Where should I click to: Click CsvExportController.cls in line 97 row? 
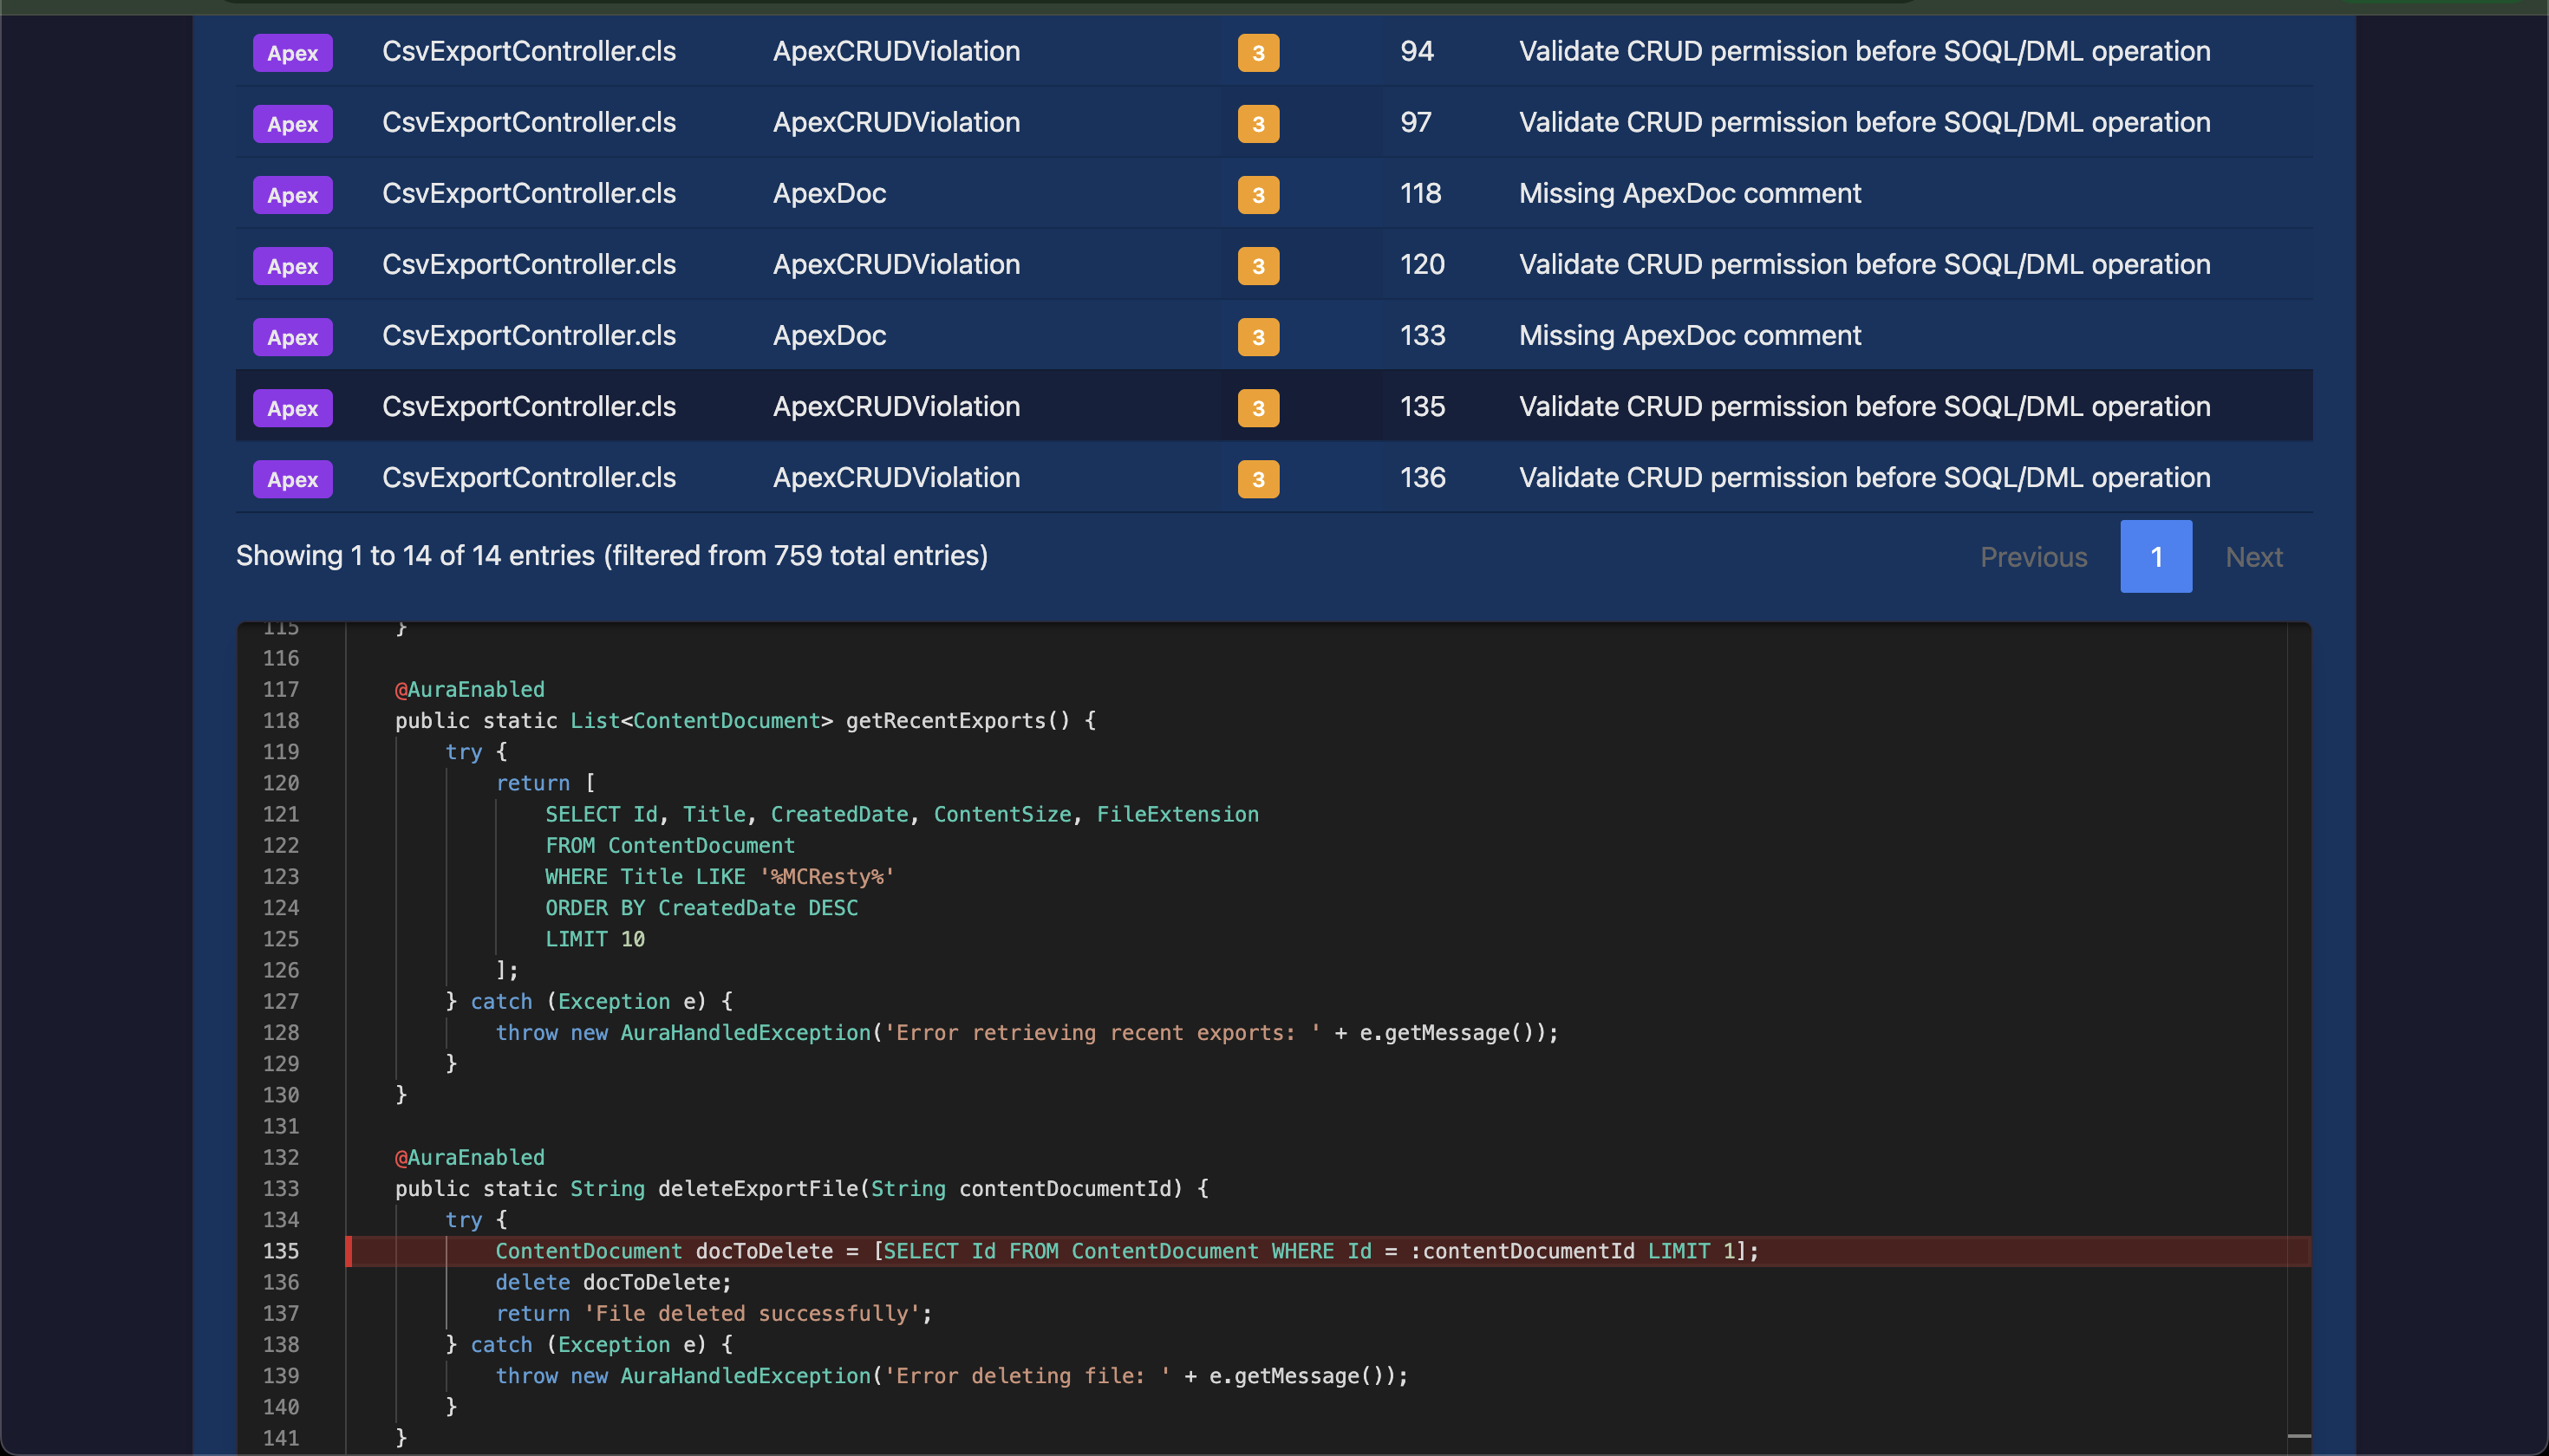tap(528, 123)
